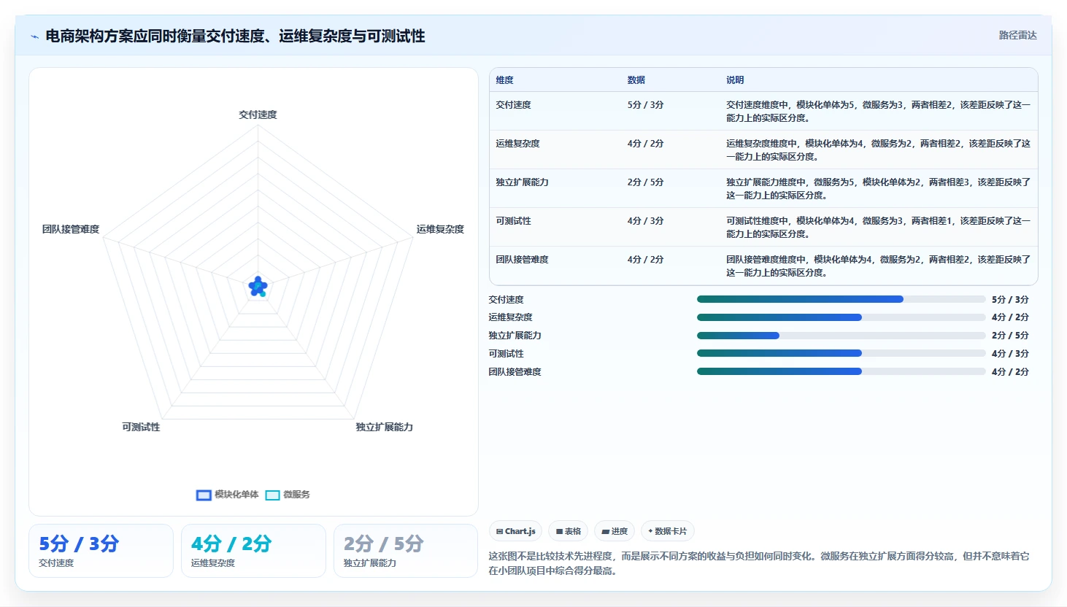
Task: Select the 数据卡片 chip
Action: click(667, 531)
